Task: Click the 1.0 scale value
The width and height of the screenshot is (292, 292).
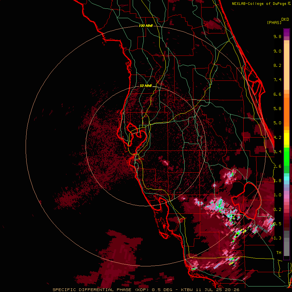Action: click(277, 195)
